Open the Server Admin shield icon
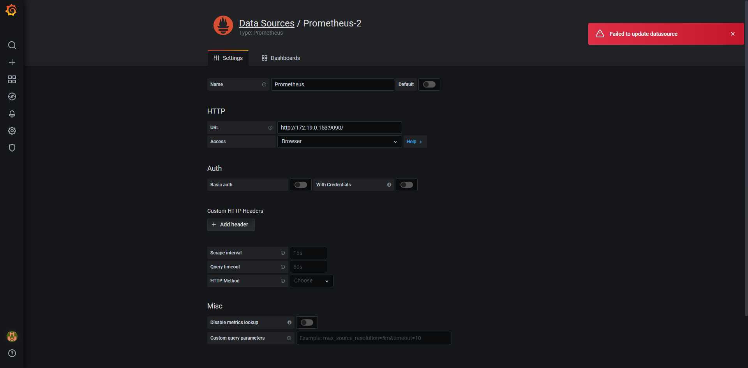The width and height of the screenshot is (748, 368). point(12,148)
